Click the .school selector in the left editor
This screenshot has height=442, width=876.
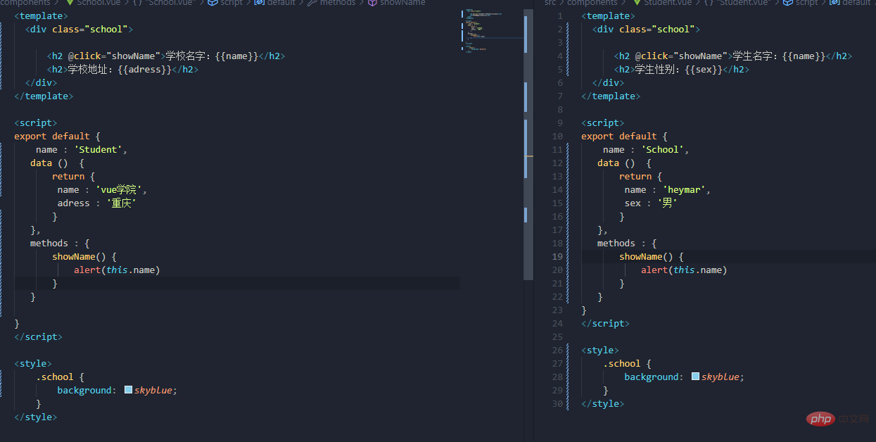tap(54, 377)
